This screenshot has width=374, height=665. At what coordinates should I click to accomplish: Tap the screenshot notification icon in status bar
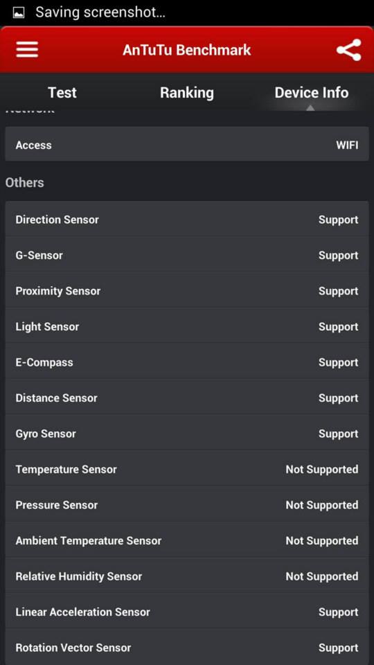(x=19, y=12)
